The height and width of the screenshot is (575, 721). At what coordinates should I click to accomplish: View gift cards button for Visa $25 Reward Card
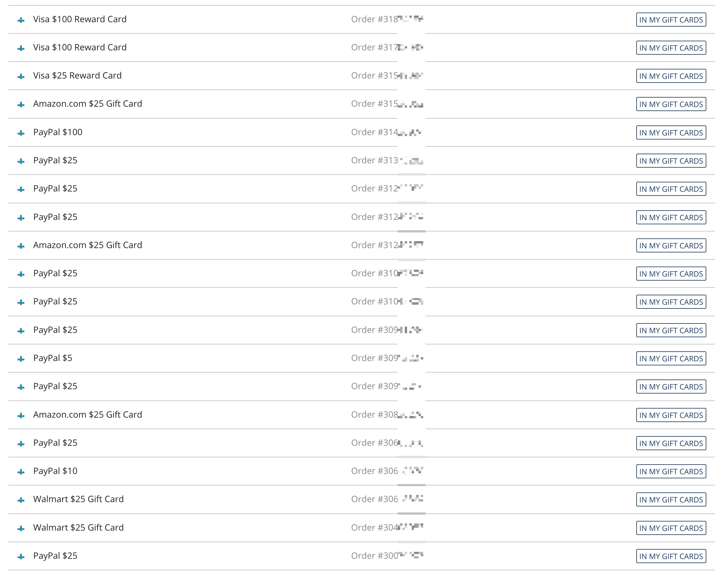pos(670,76)
